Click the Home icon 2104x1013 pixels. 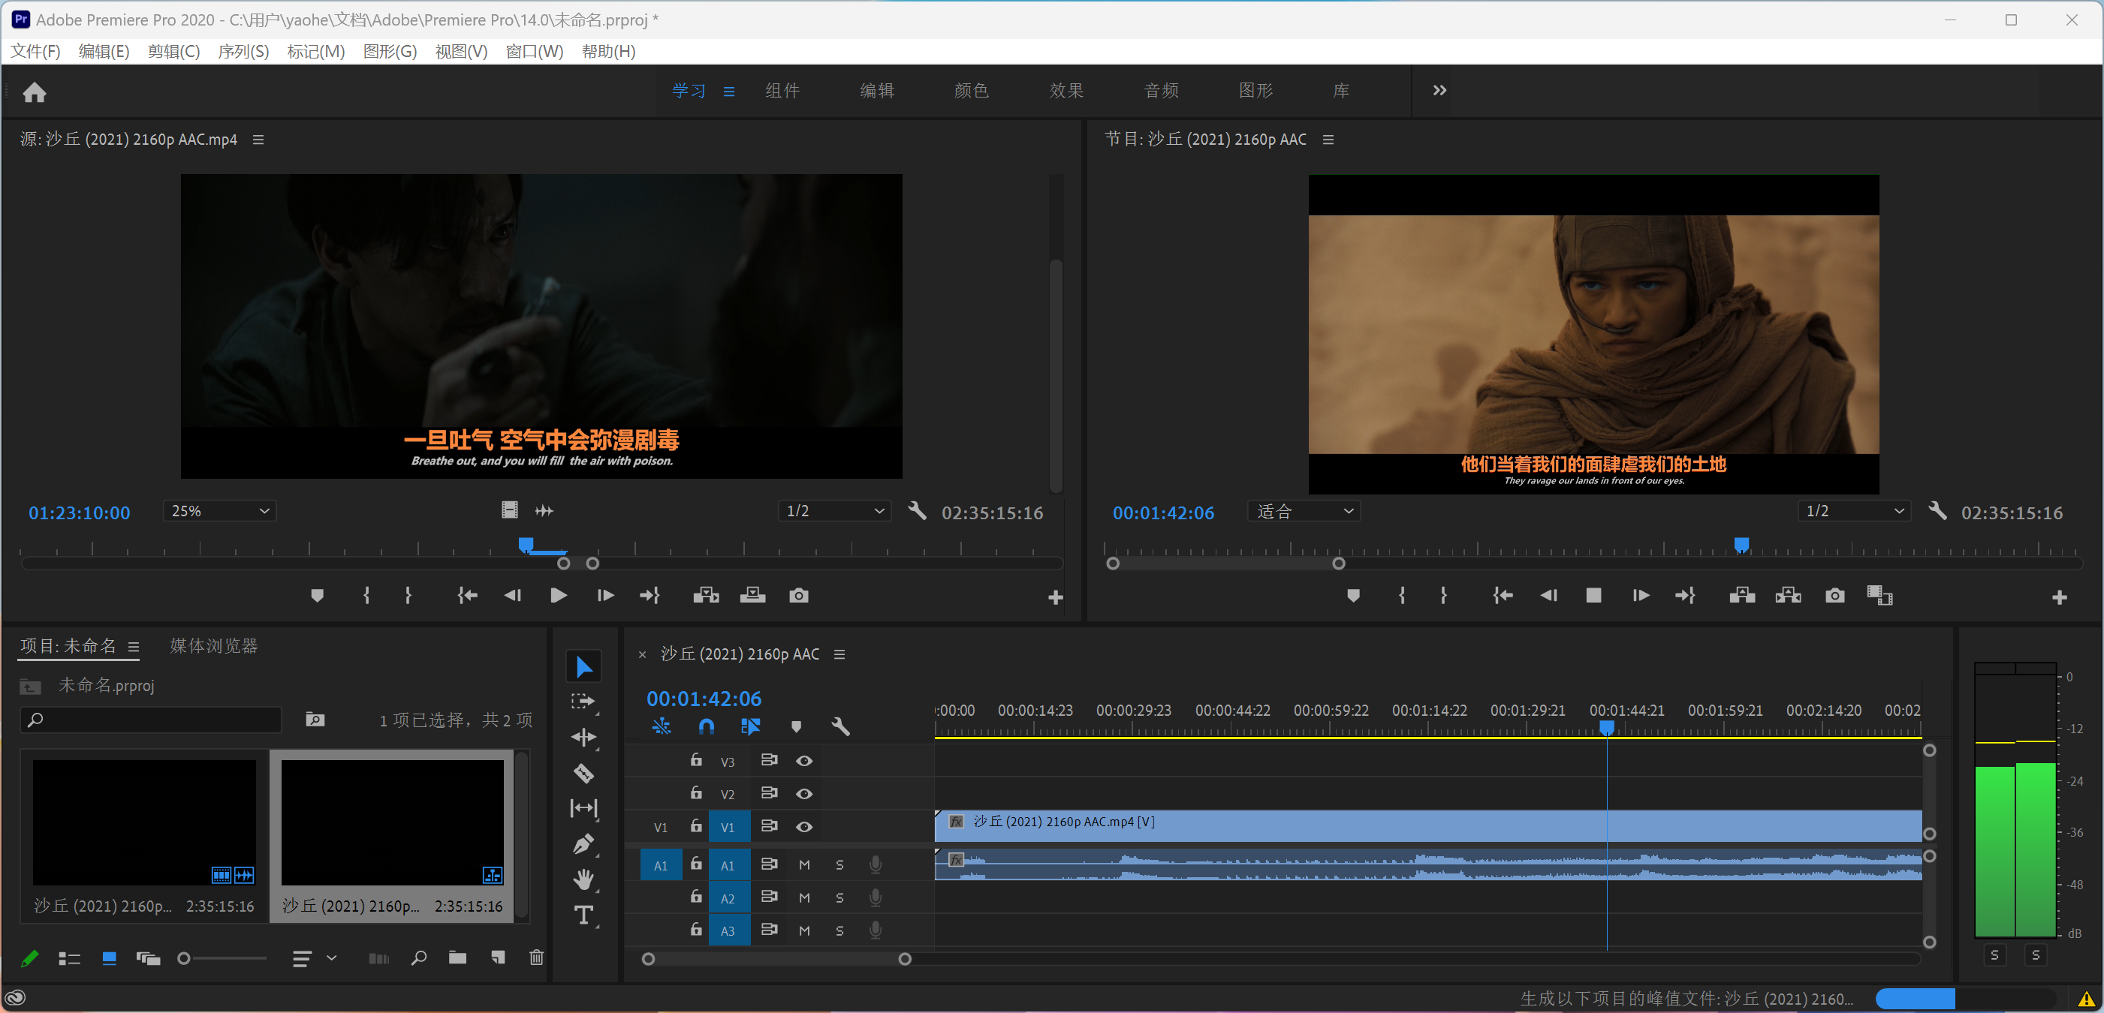(35, 92)
